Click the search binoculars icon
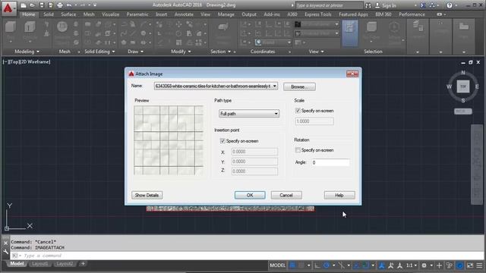Image resolution: width=486 pixels, height=273 pixels. point(368,5)
